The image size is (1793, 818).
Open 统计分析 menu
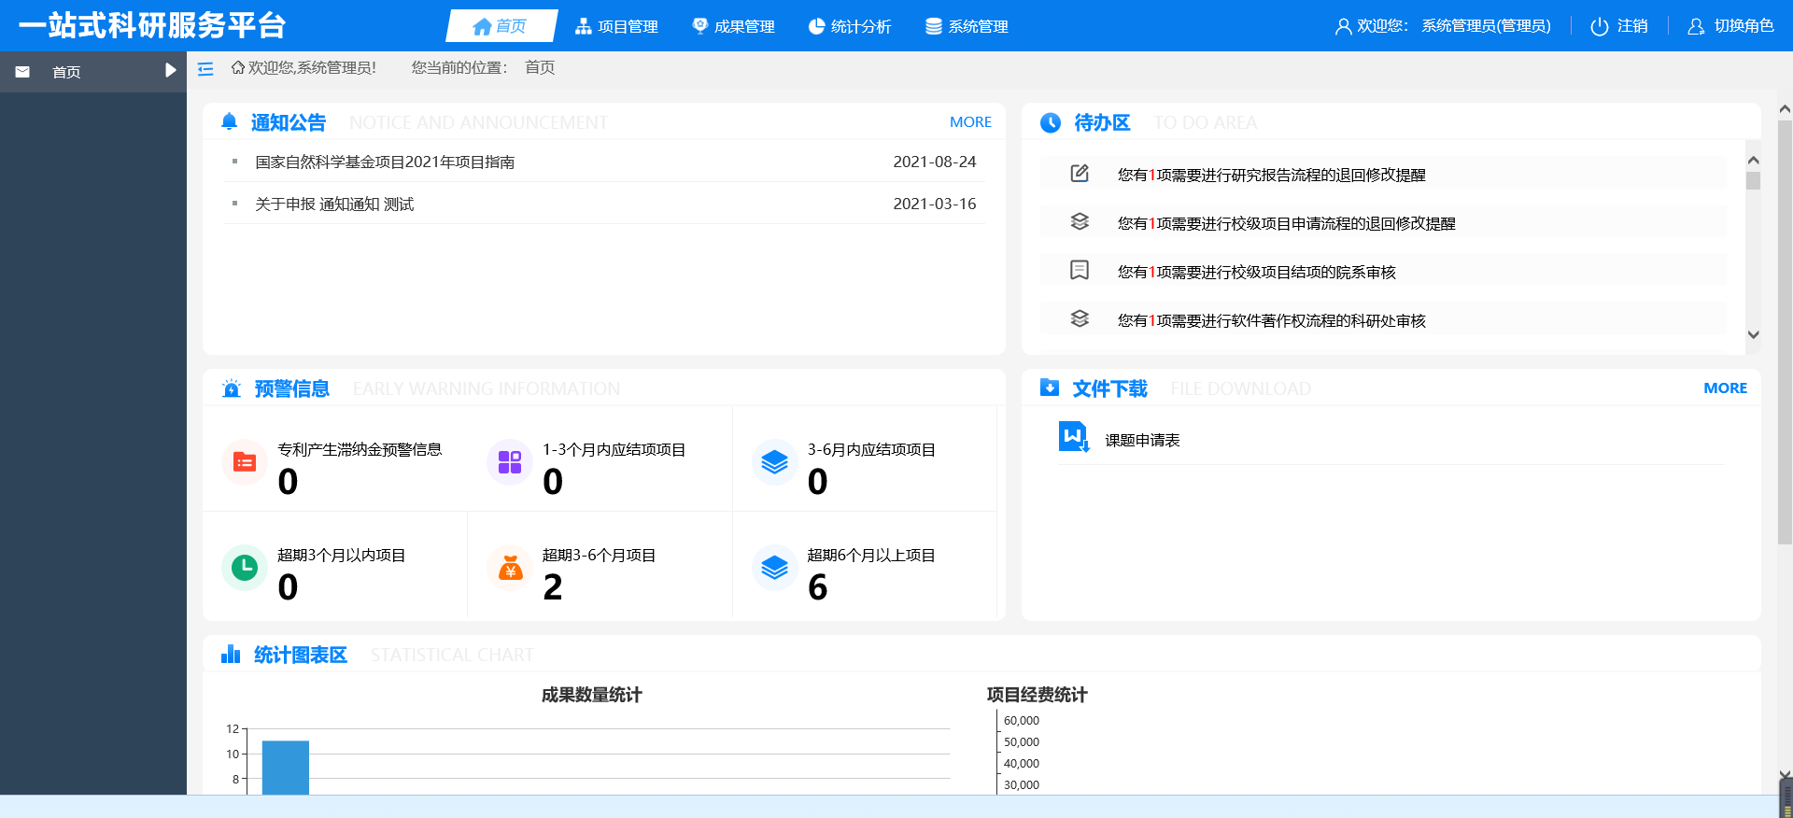[x=850, y=26]
